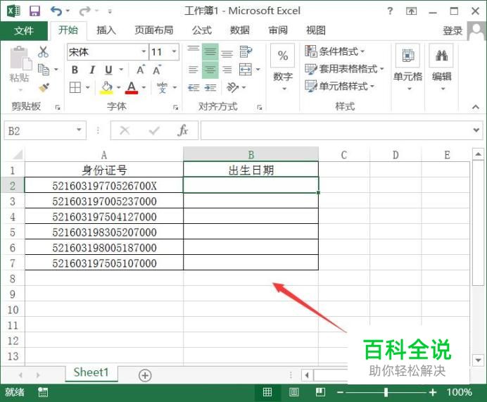Apply yellow fill color bucket
The height and width of the screenshot is (402, 487).
tap(106, 87)
